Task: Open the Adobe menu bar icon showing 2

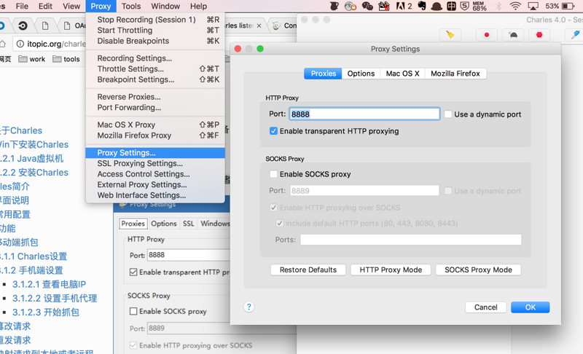Action: (404, 6)
